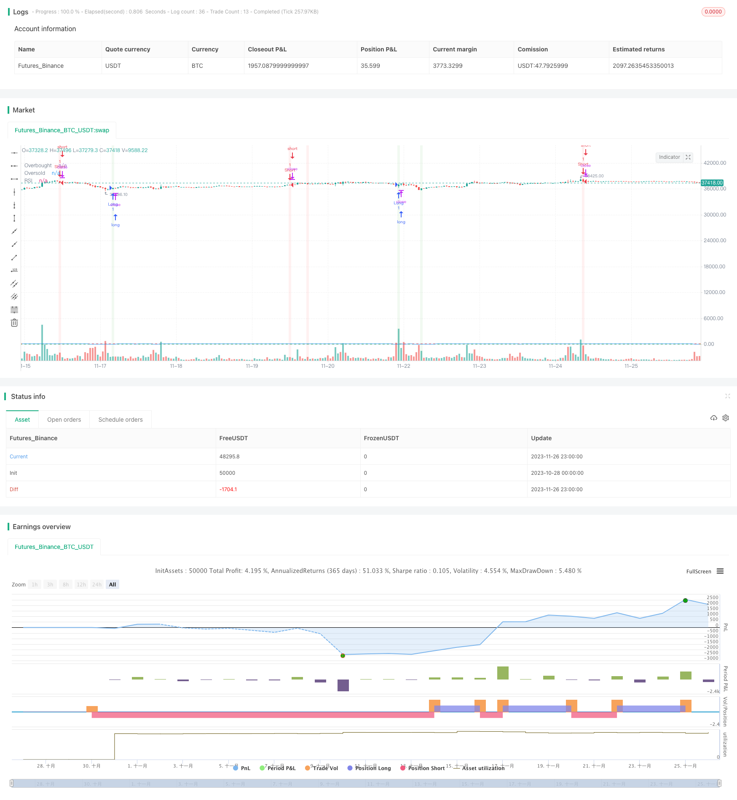
Task: Expand the Status info panel using corner icon
Action: pos(727,396)
